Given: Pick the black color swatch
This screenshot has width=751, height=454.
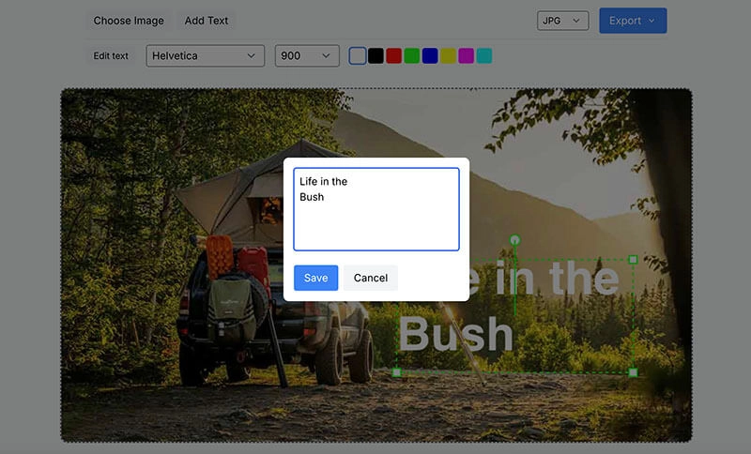Looking at the screenshot, I should 375,56.
